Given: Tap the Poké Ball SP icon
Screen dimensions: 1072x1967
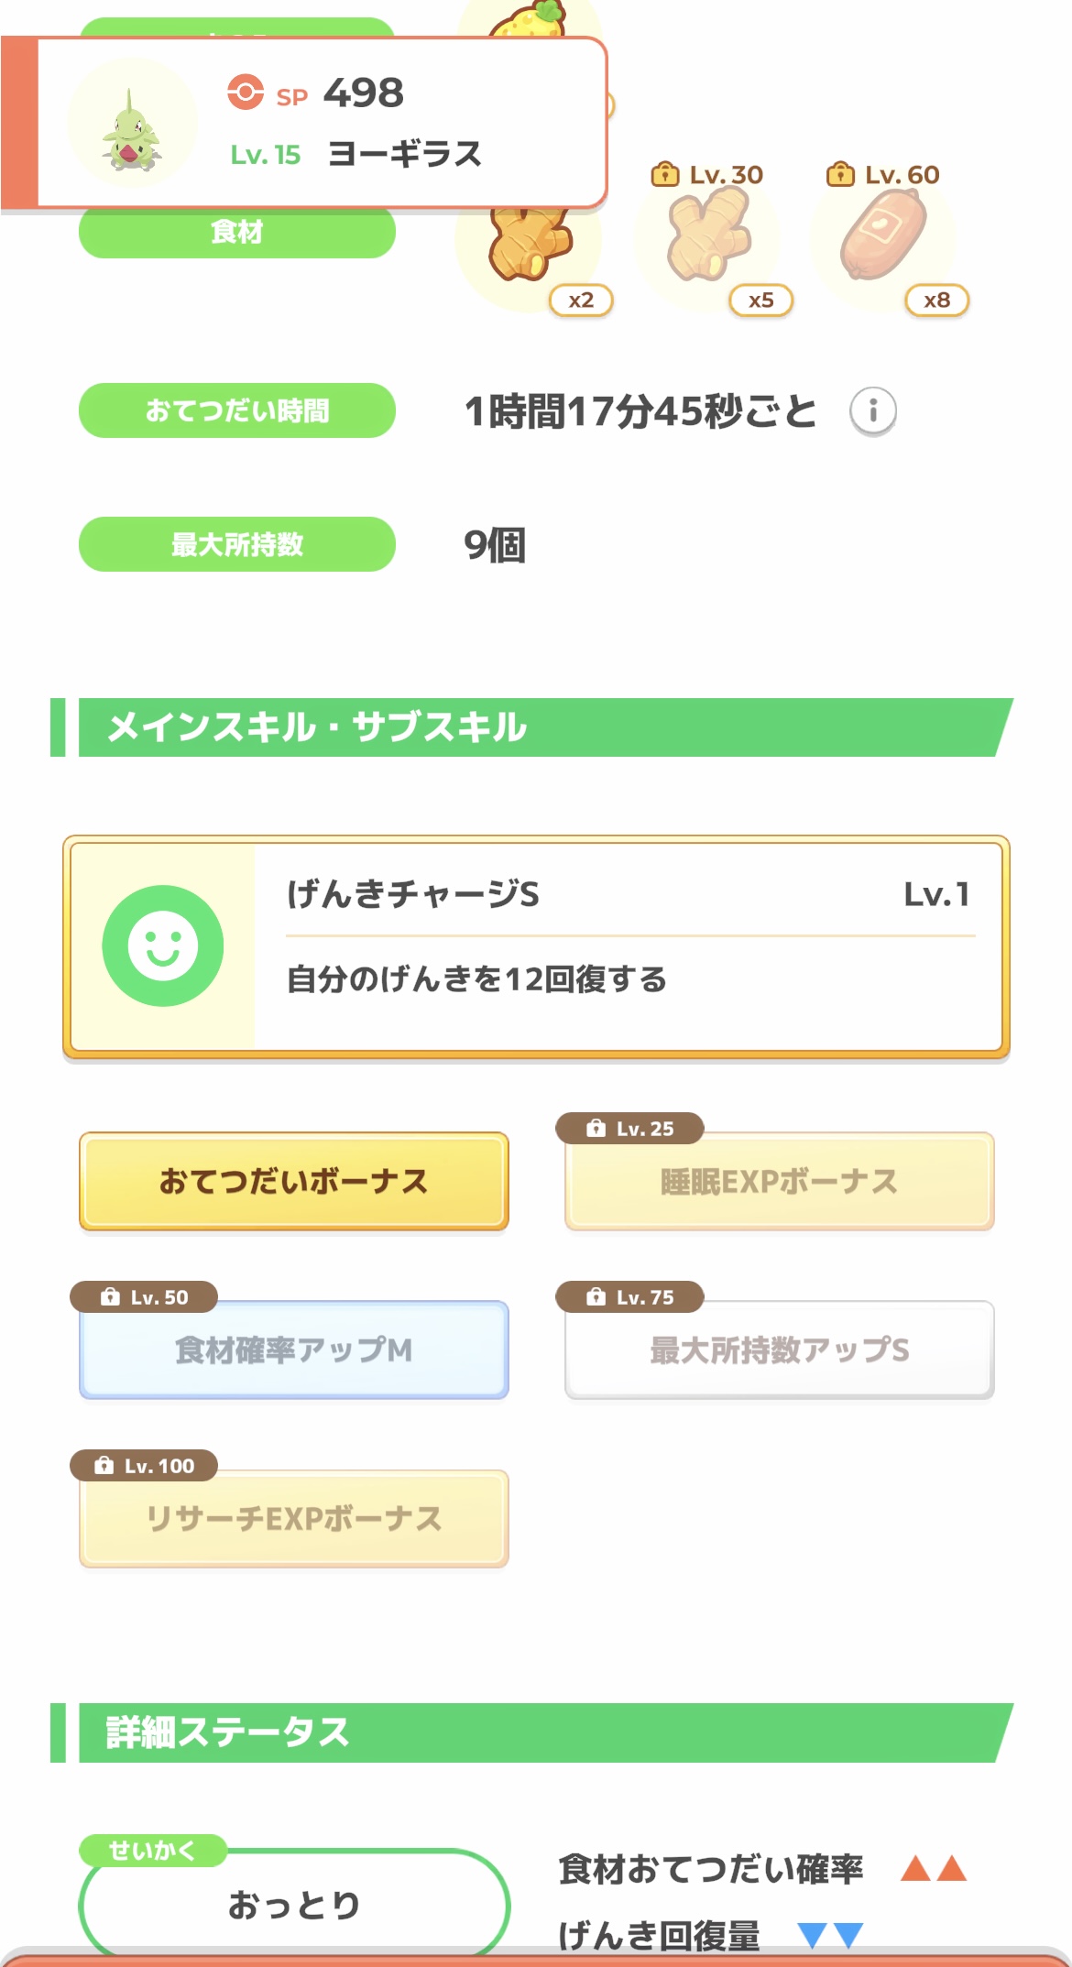Looking at the screenshot, I should tap(246, 93).
